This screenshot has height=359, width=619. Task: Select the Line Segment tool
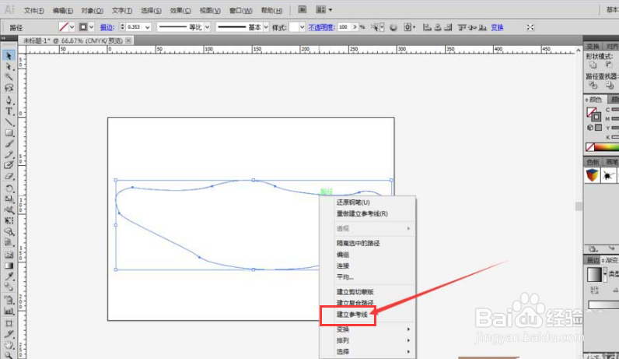9,122
